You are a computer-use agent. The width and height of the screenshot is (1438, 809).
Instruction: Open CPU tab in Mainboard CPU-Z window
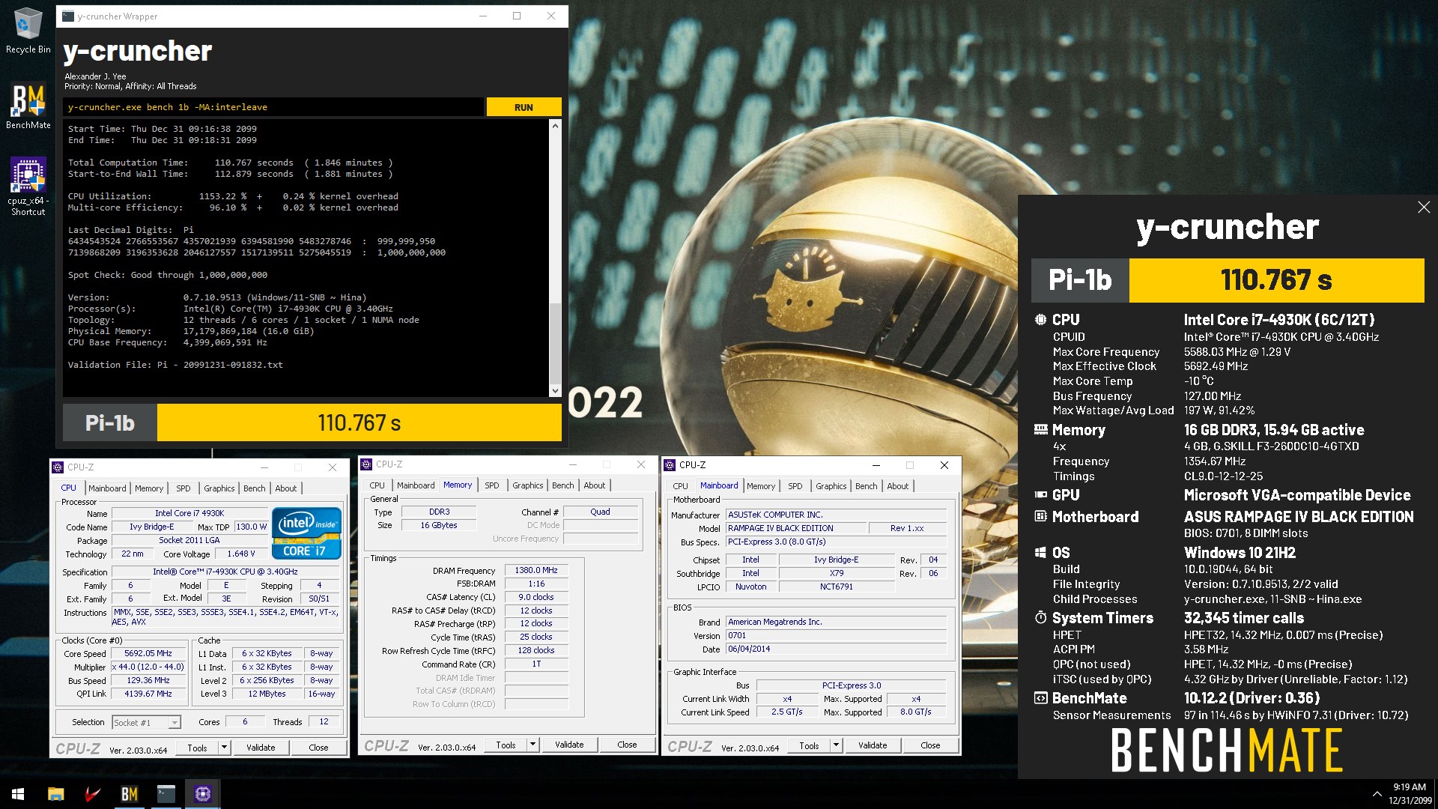click(680, 486)
